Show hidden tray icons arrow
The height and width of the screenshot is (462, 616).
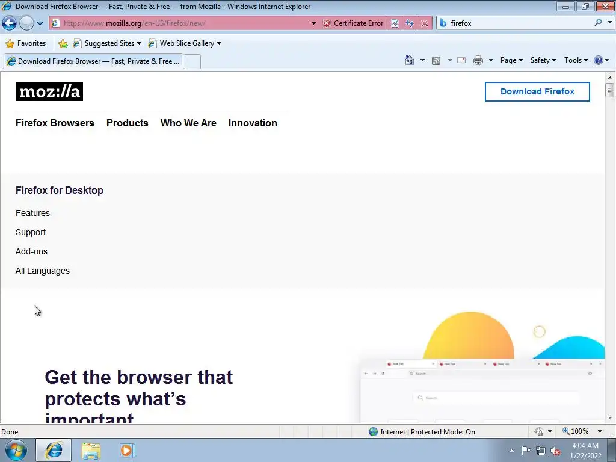tap(511, 451)
